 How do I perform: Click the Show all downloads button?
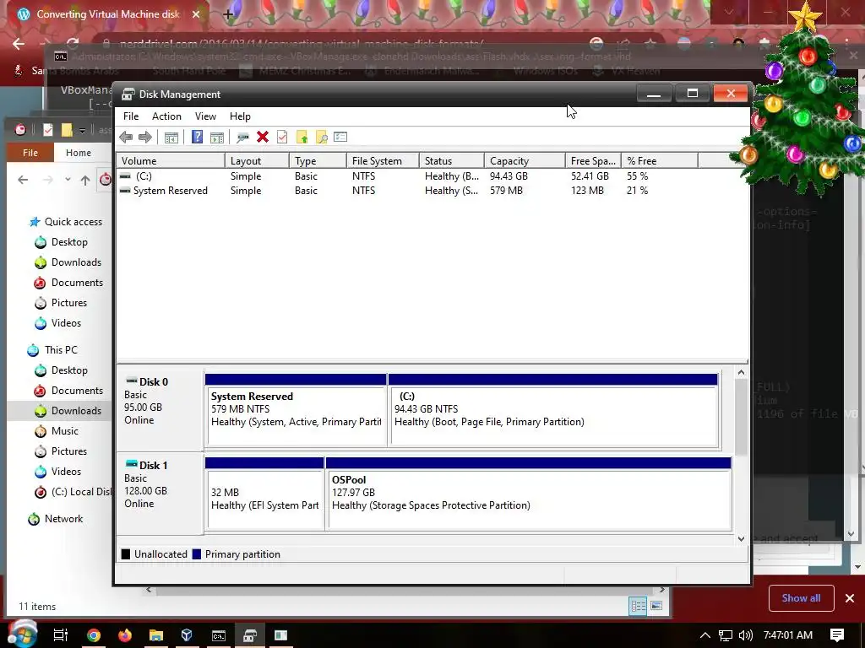[801, 598]
